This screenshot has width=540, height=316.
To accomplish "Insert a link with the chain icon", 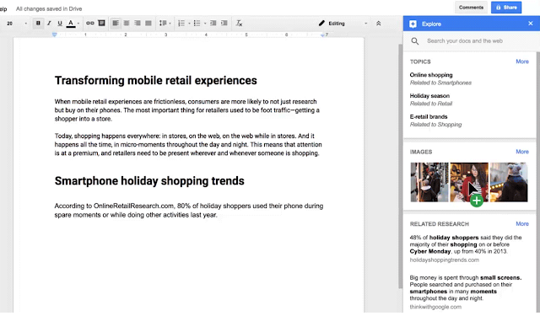I will coord(90,23).
